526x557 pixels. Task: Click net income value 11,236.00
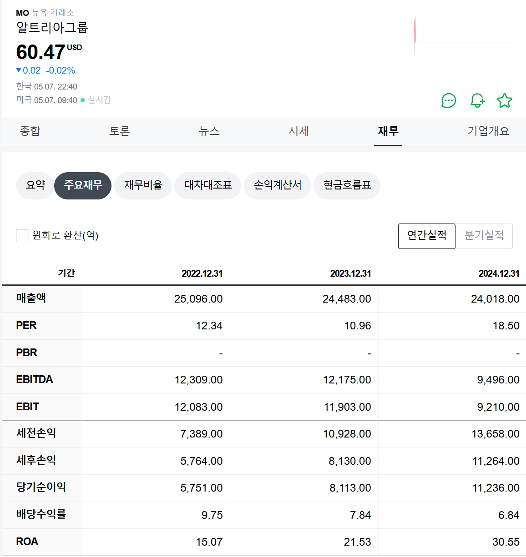point(496,488)
